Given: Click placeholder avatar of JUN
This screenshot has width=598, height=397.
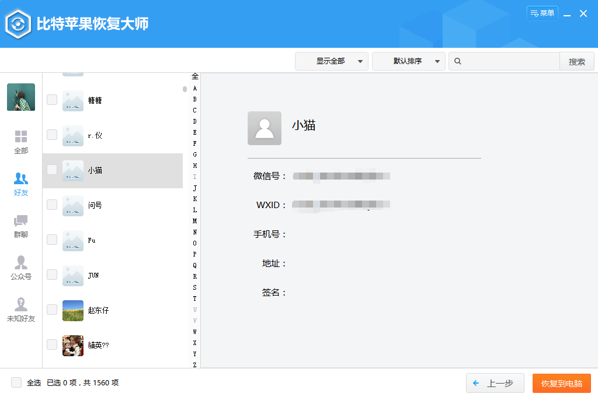Looking at the screenshot, I should point(73,276).
